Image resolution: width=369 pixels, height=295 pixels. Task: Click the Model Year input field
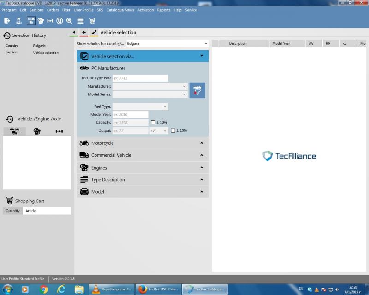tap(131, 115)
